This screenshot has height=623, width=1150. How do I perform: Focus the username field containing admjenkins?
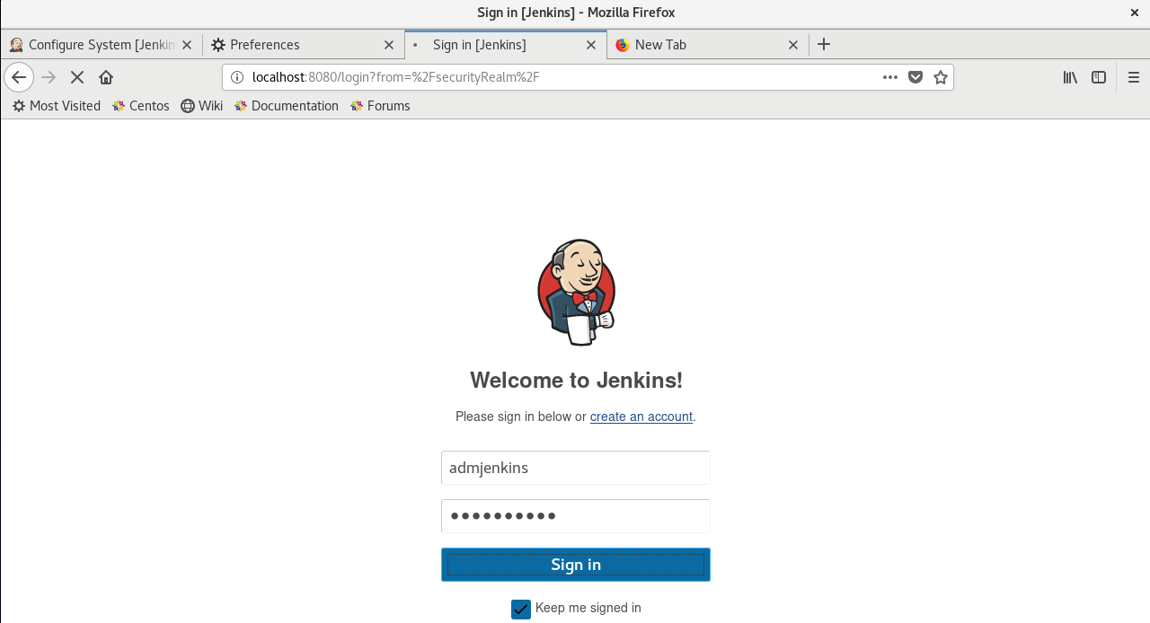point(576,468)
